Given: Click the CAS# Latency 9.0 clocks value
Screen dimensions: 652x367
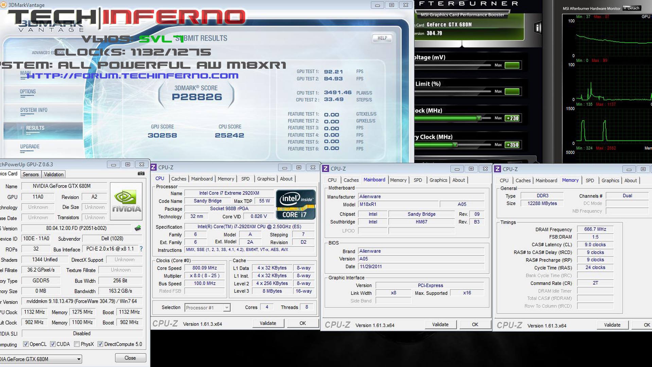Looking at the screenshot, I should tap(595, 245).
